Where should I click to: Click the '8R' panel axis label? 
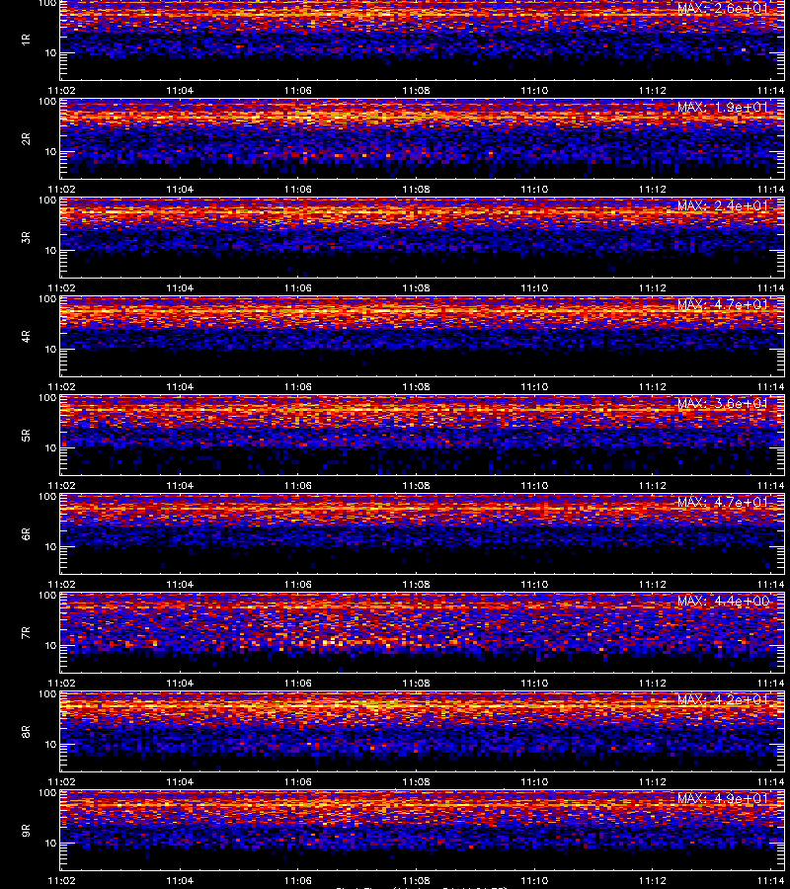pyautogui.click(x=26, y=731)
